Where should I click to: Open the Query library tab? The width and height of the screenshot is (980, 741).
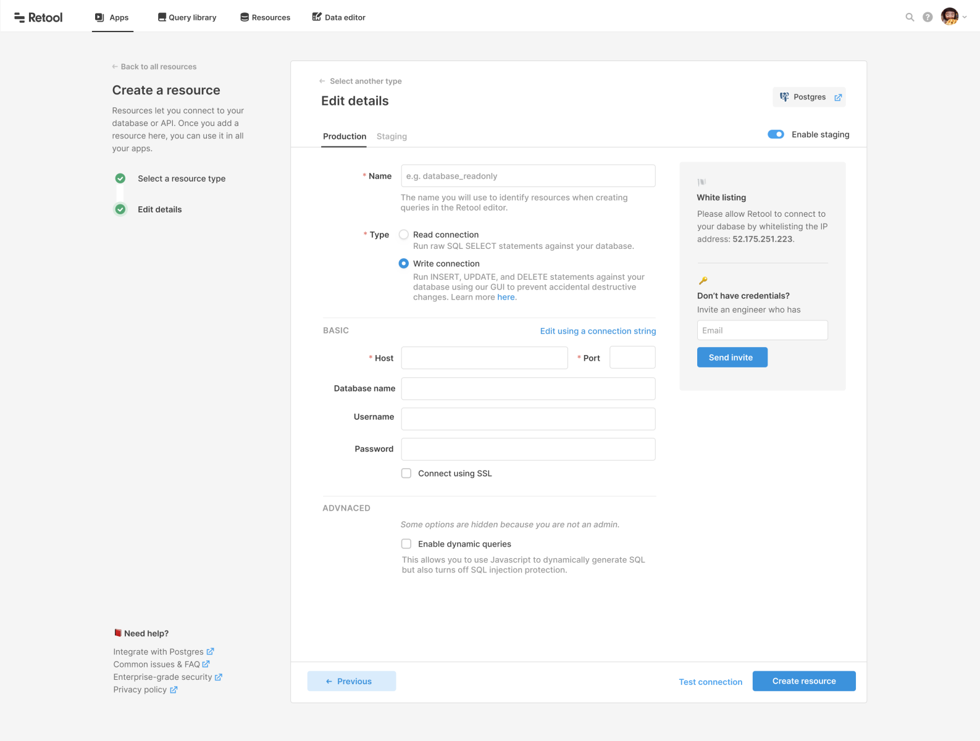[187, 17]
